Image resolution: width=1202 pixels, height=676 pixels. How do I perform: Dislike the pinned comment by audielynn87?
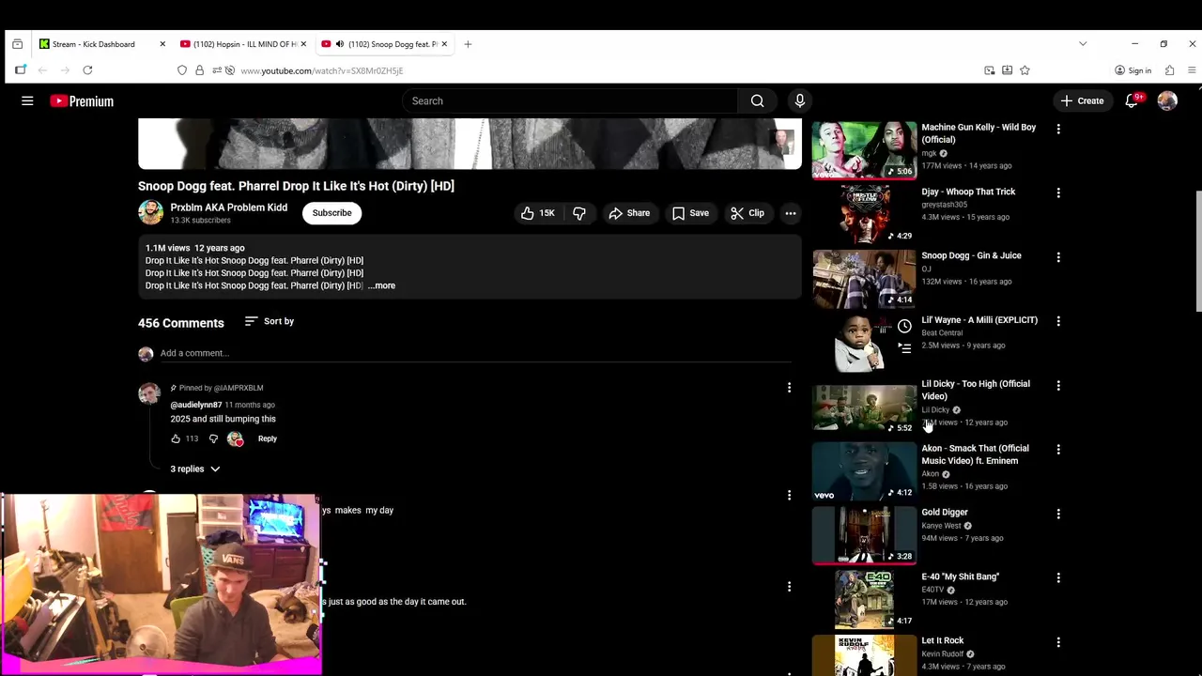(x=213, y=438)
